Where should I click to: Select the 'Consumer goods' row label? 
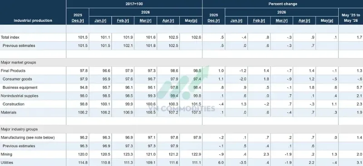(17, 79)
